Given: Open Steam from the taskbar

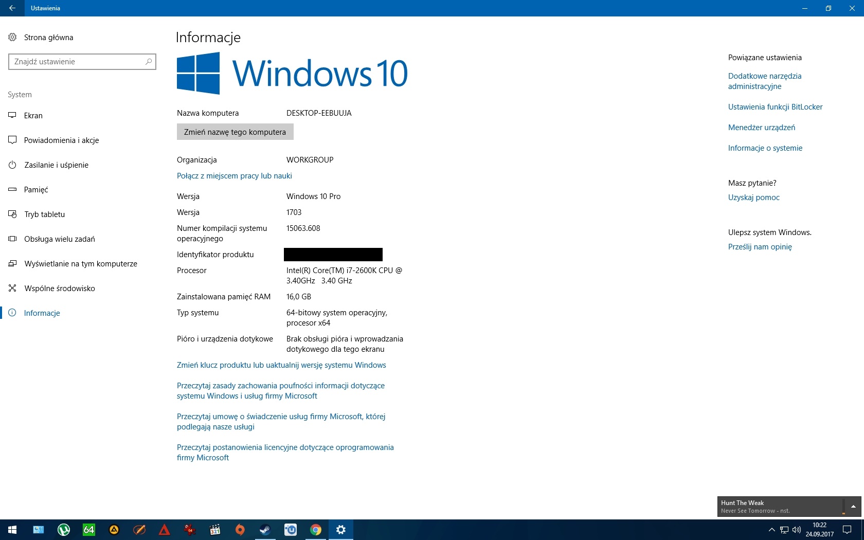Looking at the screenshot, I should coord(265,530).
